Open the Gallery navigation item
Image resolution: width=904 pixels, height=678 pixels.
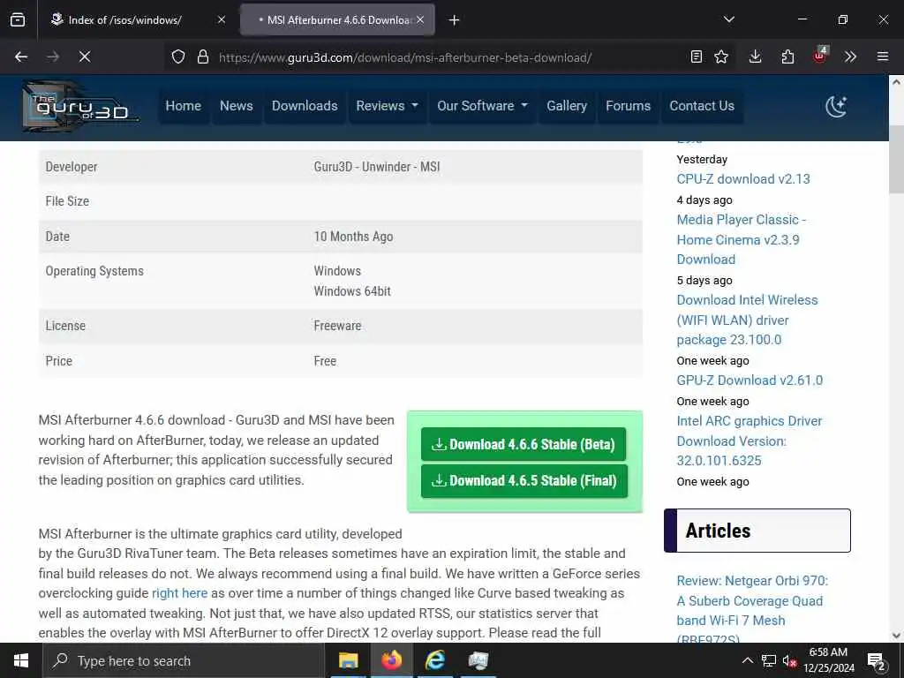coord(567,106)
